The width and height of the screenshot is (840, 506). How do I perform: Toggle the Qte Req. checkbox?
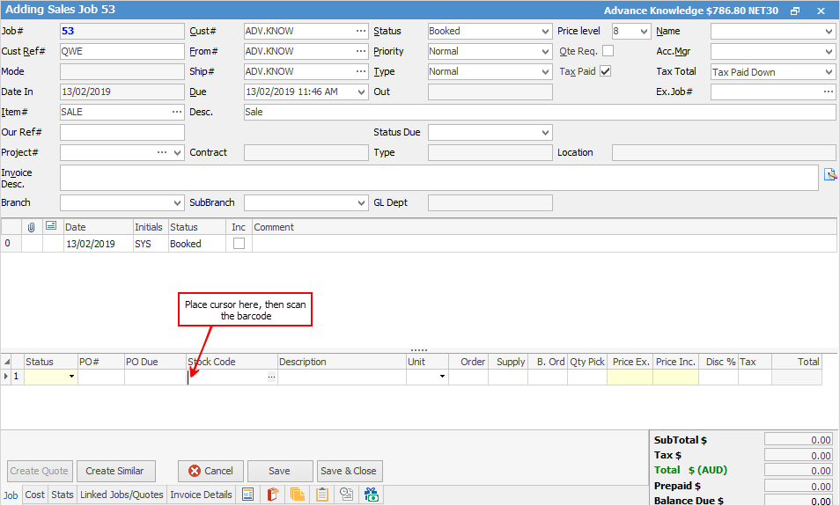click(x=608, y=51)
